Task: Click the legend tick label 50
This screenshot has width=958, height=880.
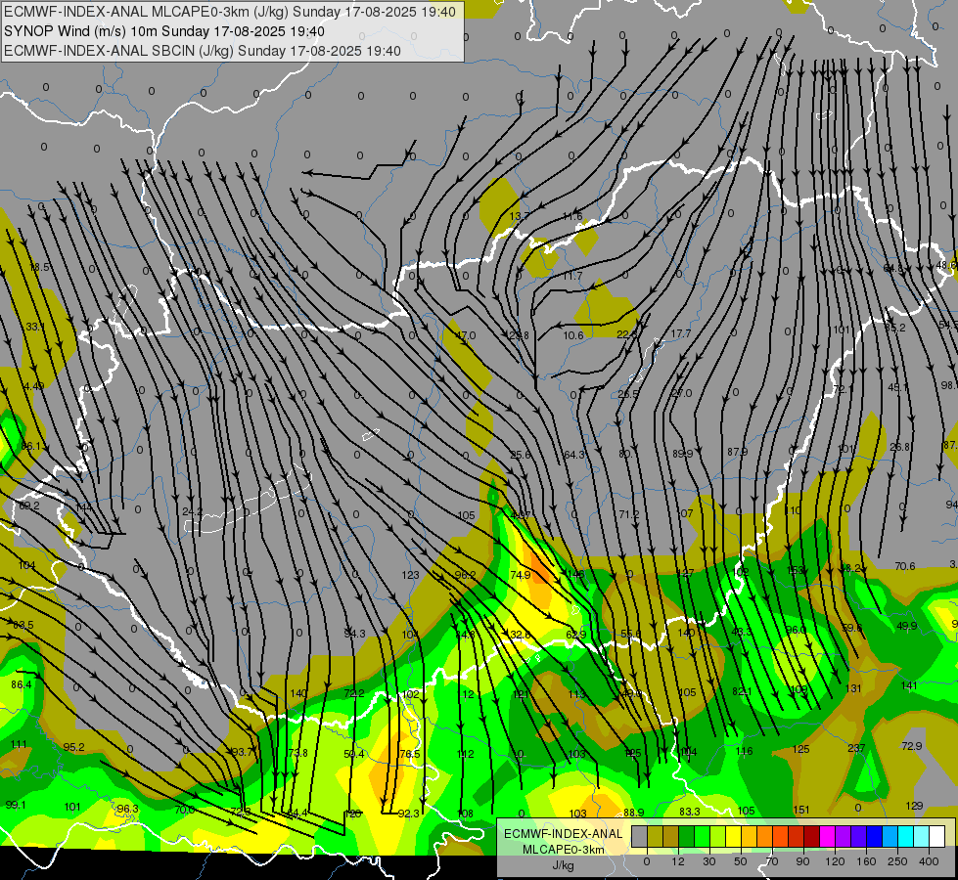Action: point(741,861)
